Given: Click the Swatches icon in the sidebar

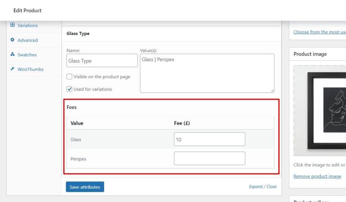Looking at the screenshot, I should coord(13,54).
